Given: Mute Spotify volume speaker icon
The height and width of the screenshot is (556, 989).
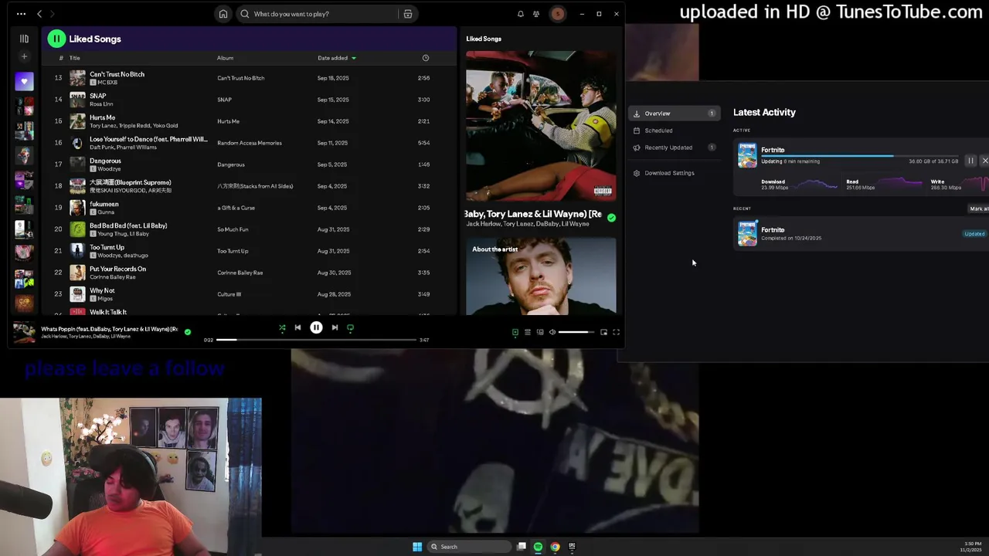Looking at the screenshot, I should click(552, 332).
